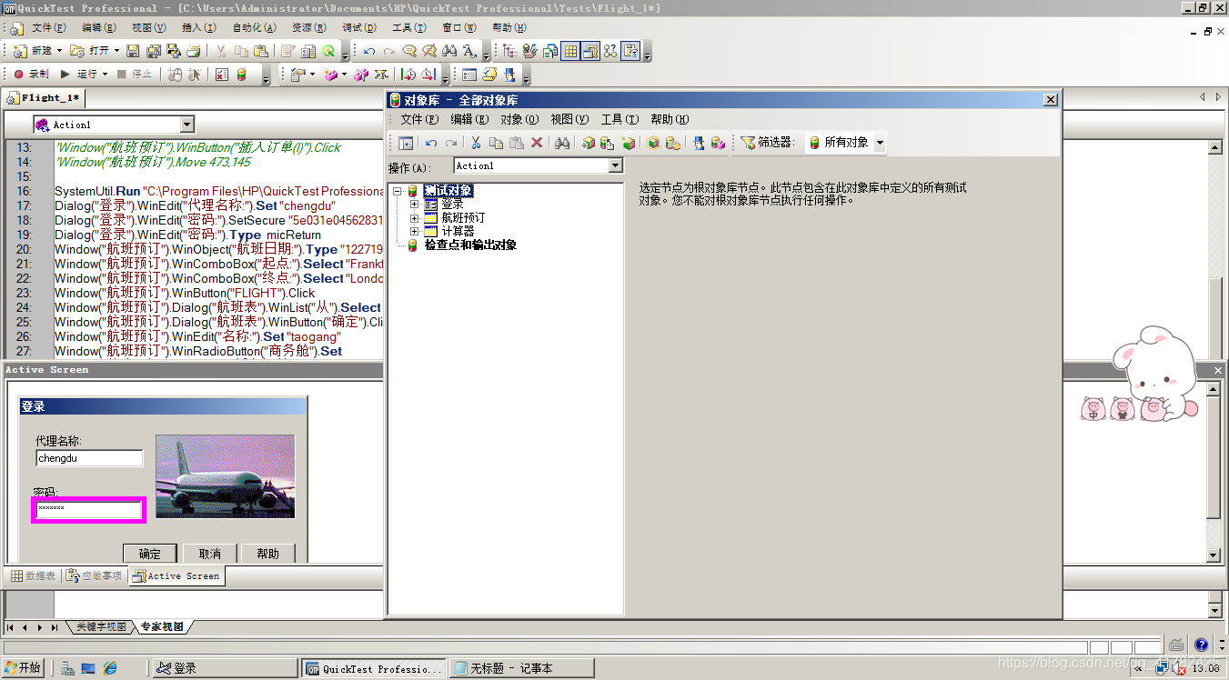Open the 运行 dropdown arrow
Viewport: 1229px width, 680px height.
(105, 74)
